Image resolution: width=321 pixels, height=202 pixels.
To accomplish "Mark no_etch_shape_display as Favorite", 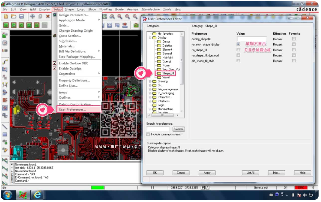I will click(294, 44).
